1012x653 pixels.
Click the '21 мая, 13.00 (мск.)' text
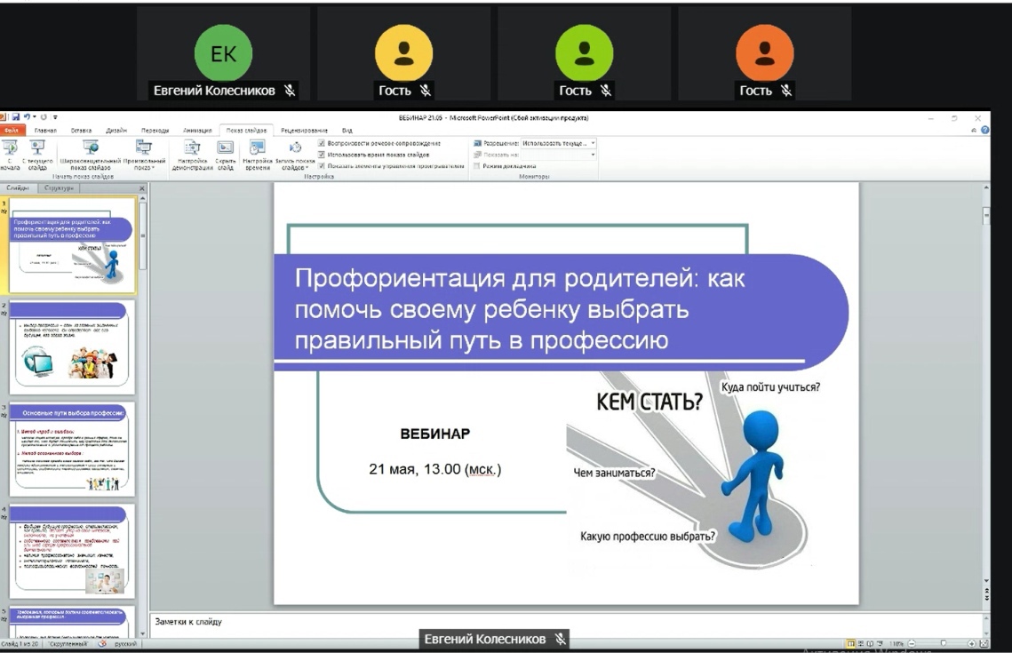point(435,469)
